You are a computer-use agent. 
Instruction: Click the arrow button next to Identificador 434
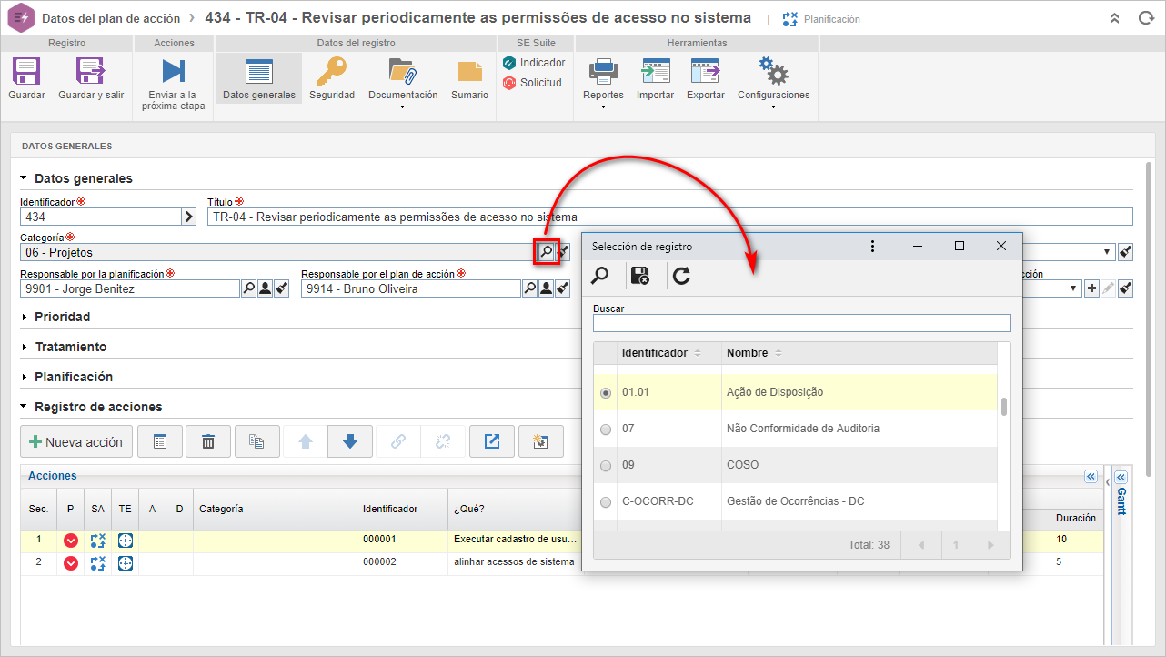point(189,217)
